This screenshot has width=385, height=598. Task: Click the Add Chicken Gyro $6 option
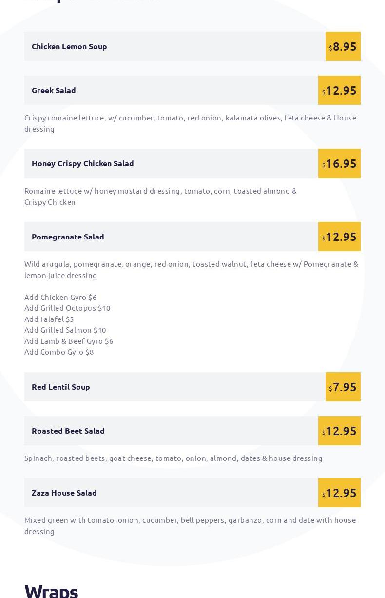60,297
